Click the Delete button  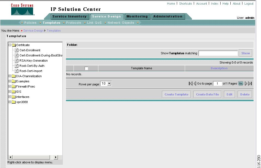[245, 94]
